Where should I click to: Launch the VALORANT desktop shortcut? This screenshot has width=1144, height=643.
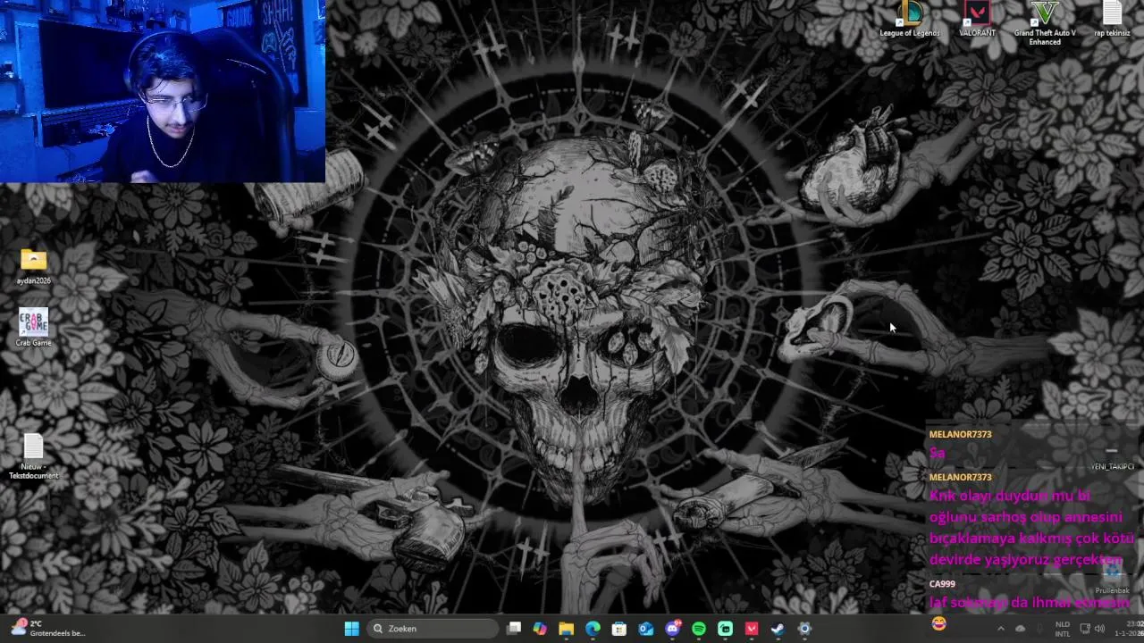coord(977,20)
